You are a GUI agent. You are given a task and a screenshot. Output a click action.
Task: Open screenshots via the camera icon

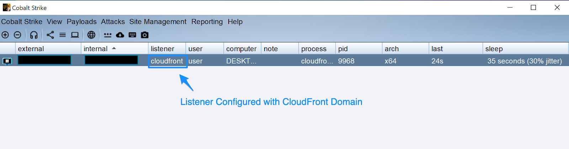tap(145, 35)
